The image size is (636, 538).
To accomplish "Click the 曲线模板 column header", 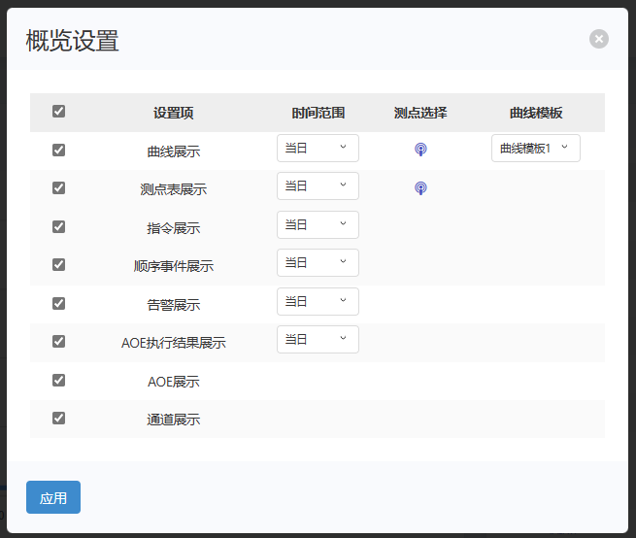I will [x=536, y=113].
